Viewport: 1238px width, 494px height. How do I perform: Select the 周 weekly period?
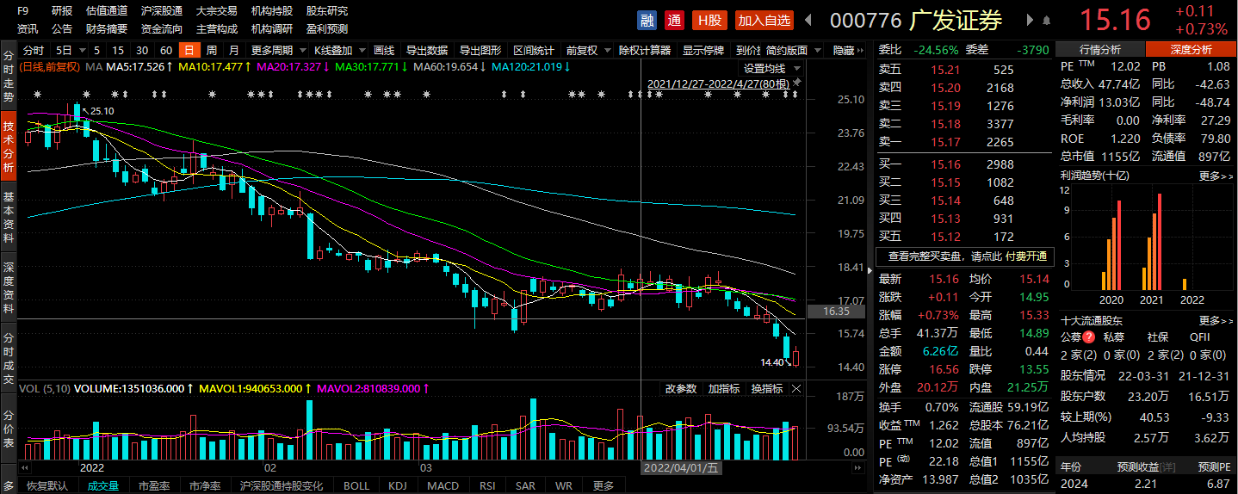coord(211,50)
